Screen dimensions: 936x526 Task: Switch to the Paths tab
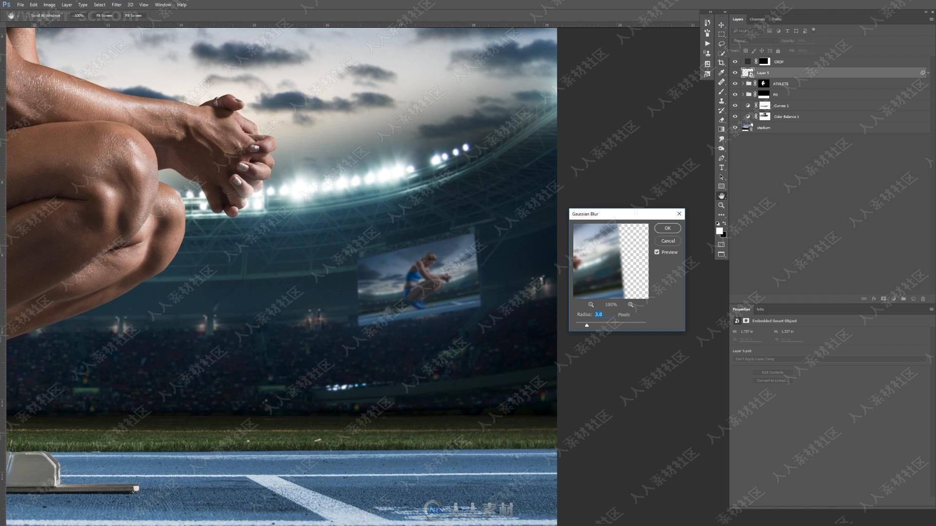(777, 19)
